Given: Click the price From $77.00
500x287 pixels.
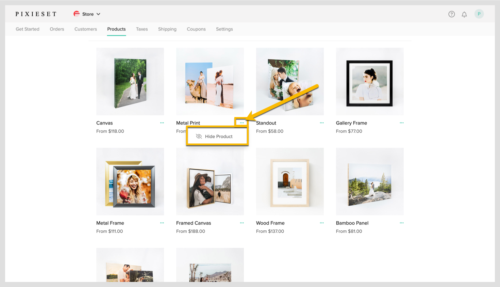Looking at the screenshot, I should click(x=349, y=131).
